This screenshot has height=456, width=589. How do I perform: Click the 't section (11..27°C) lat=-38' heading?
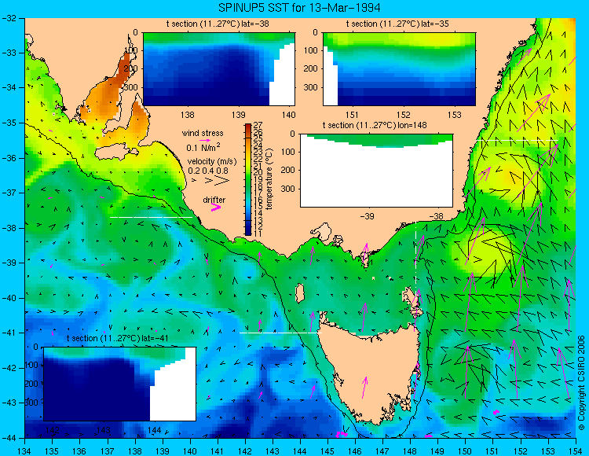pyautogui.click(x=218, y=24)
